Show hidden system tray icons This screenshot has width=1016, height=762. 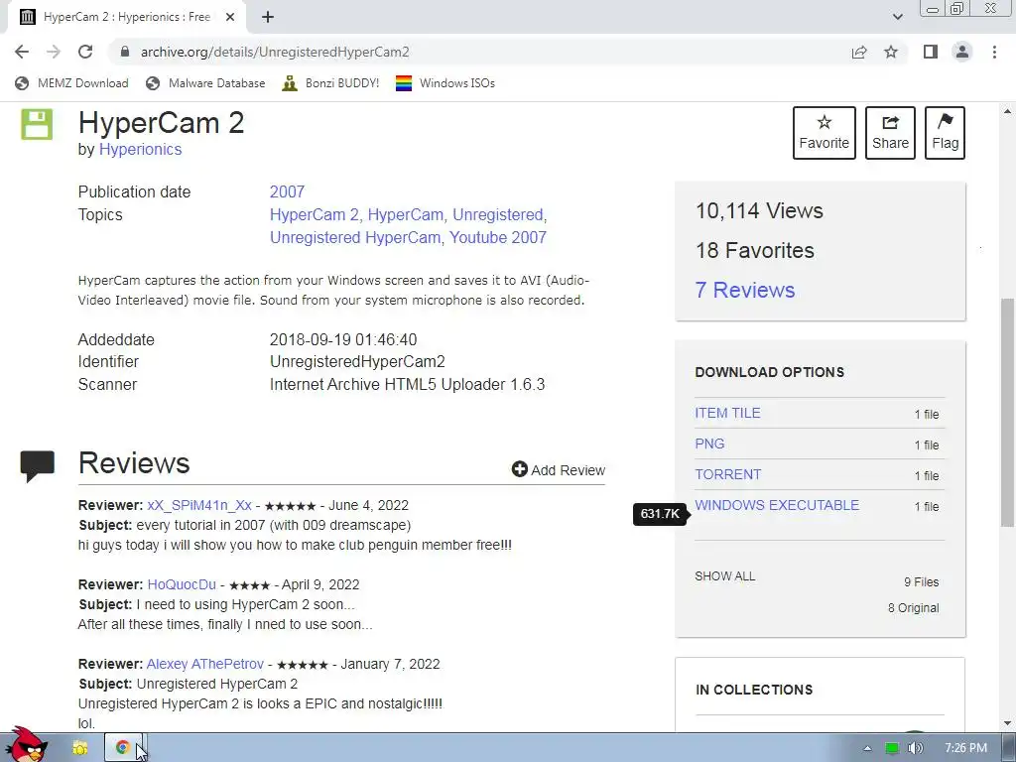[867, 748]
